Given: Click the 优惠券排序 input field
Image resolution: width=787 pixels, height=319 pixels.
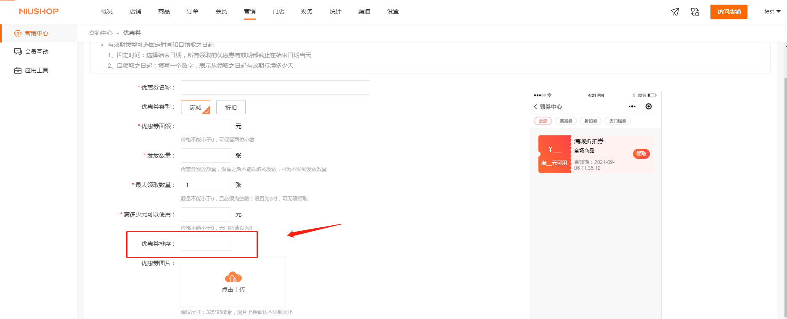Looking at the screenshot, I should pos(206,244).
